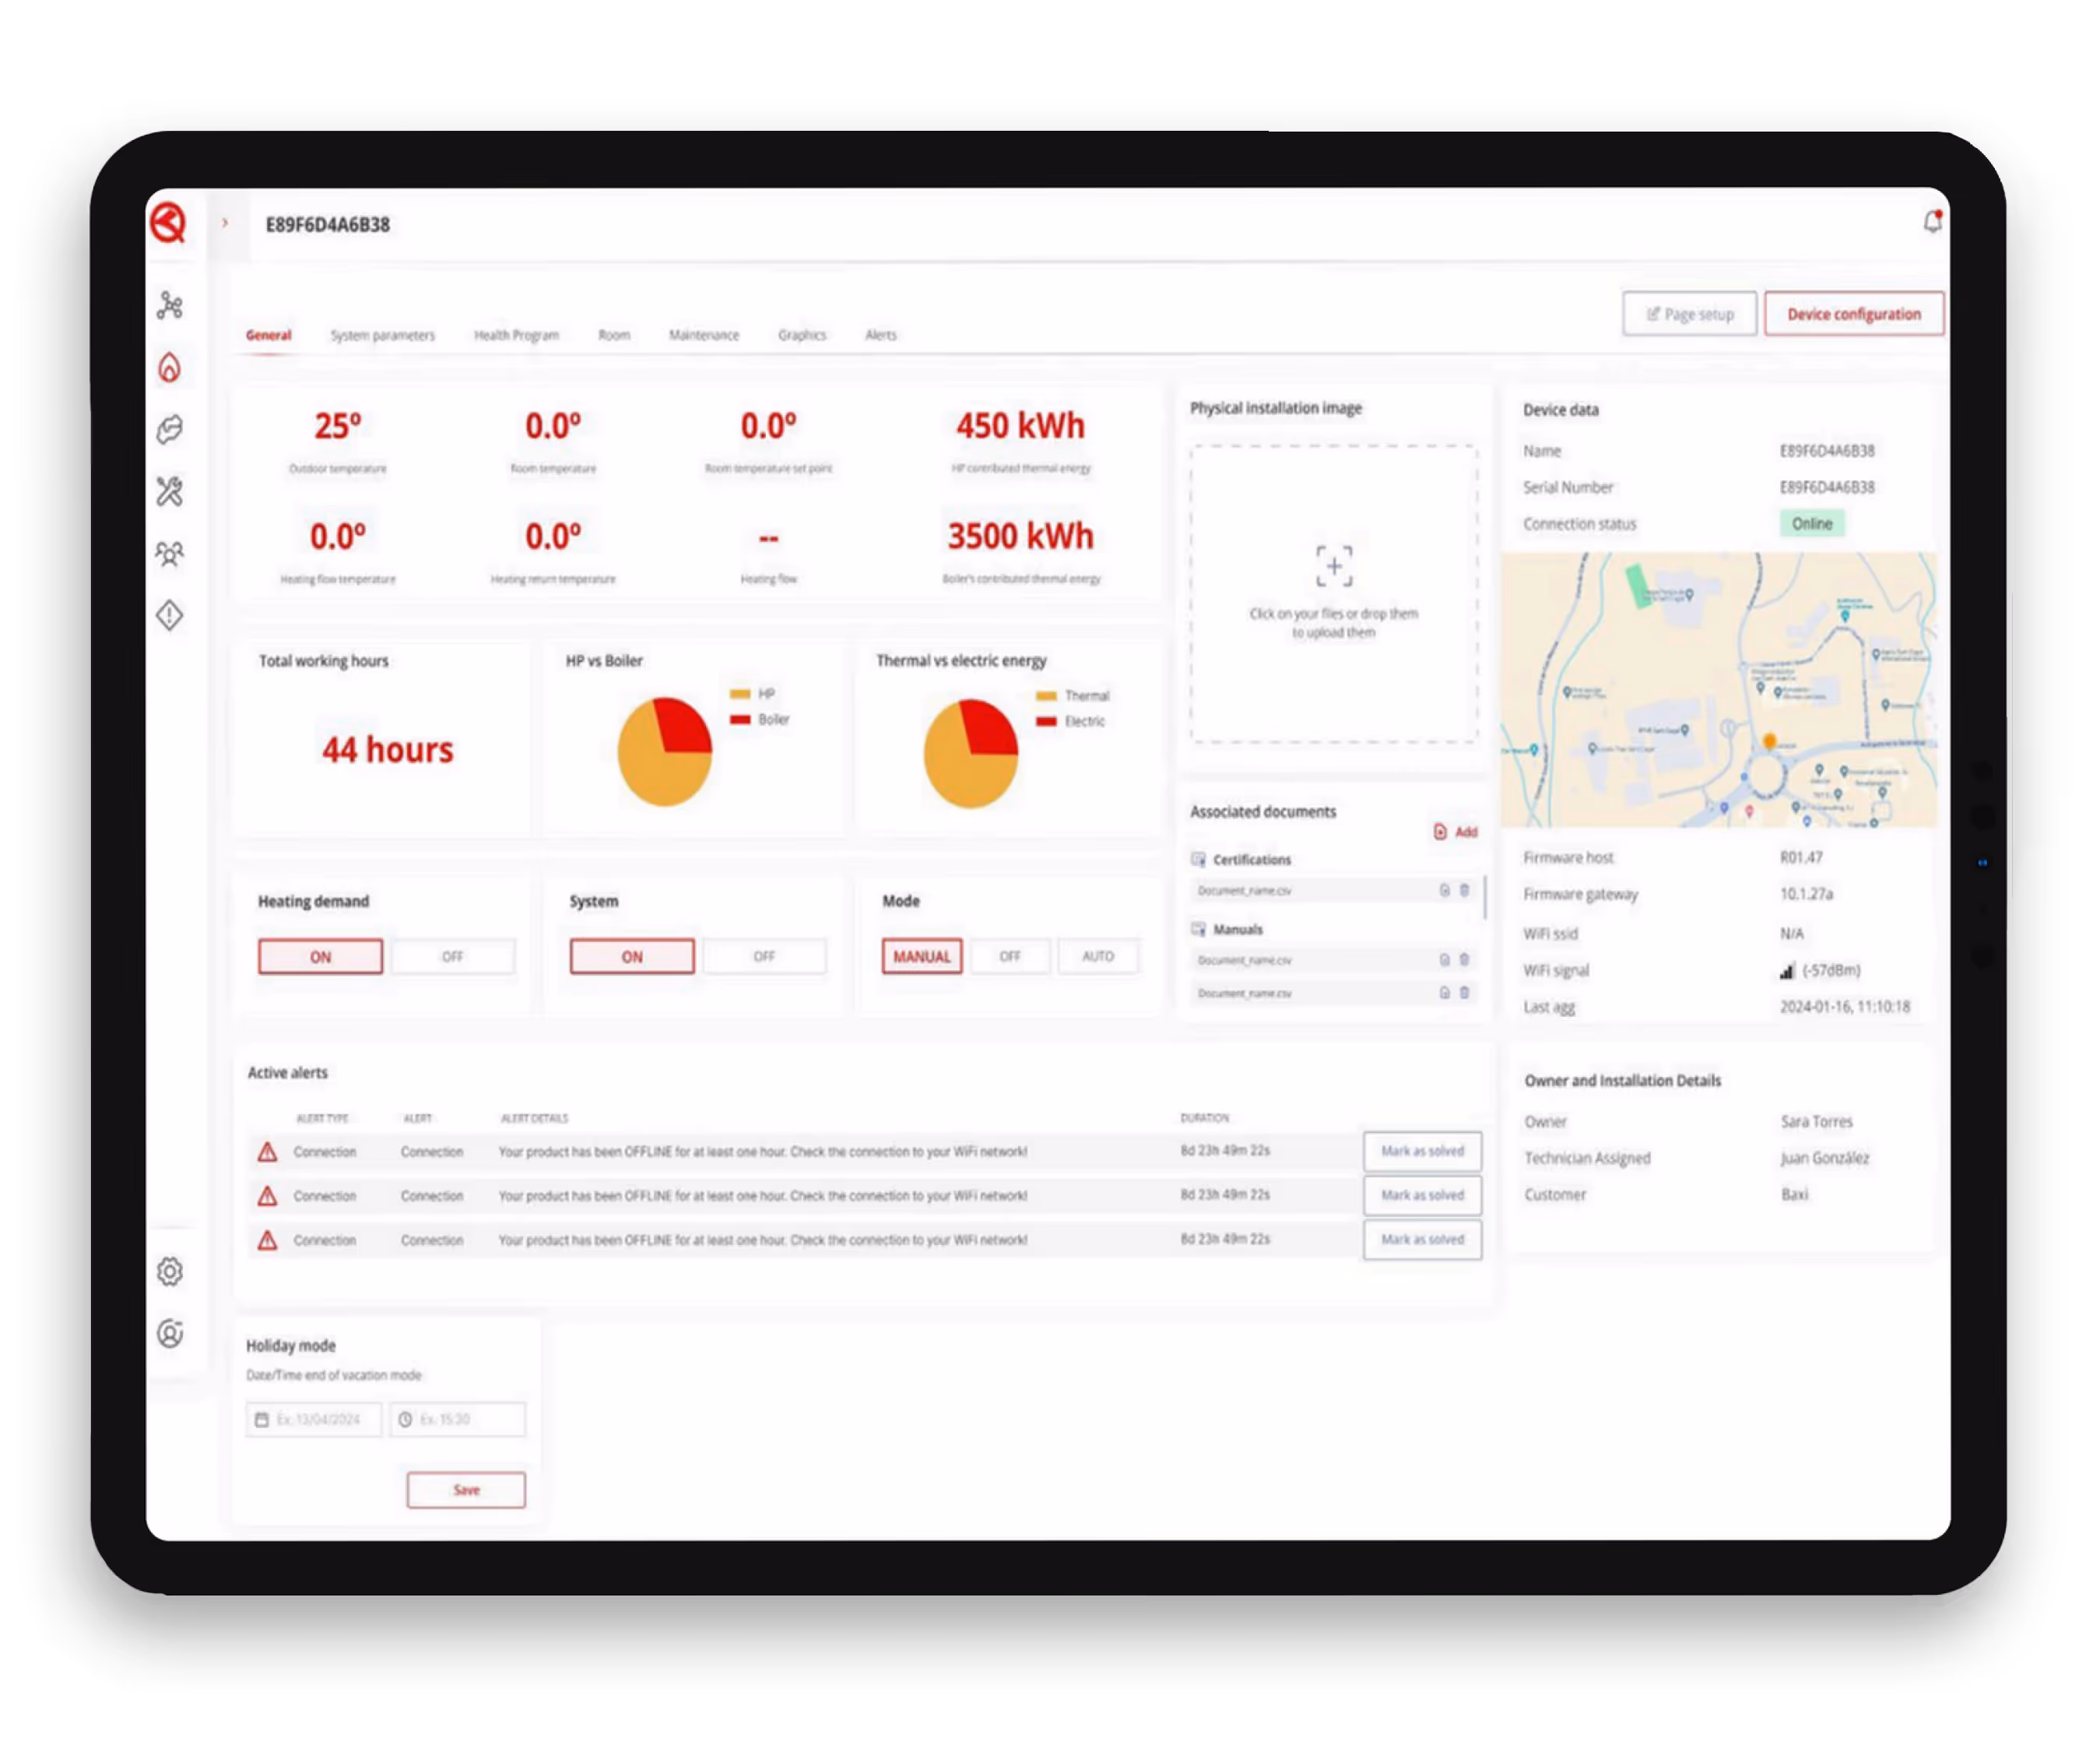Open the user profile sidebar icon
Image resolution: width=2100 pixels, height=1752 pixels.
tap(170, 1334)
